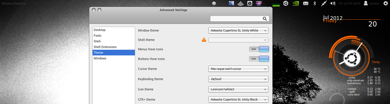This screenshot has width=390, height=104.
Task: Toggle the Menus Have Icons switch
Action: click(259, 49)
